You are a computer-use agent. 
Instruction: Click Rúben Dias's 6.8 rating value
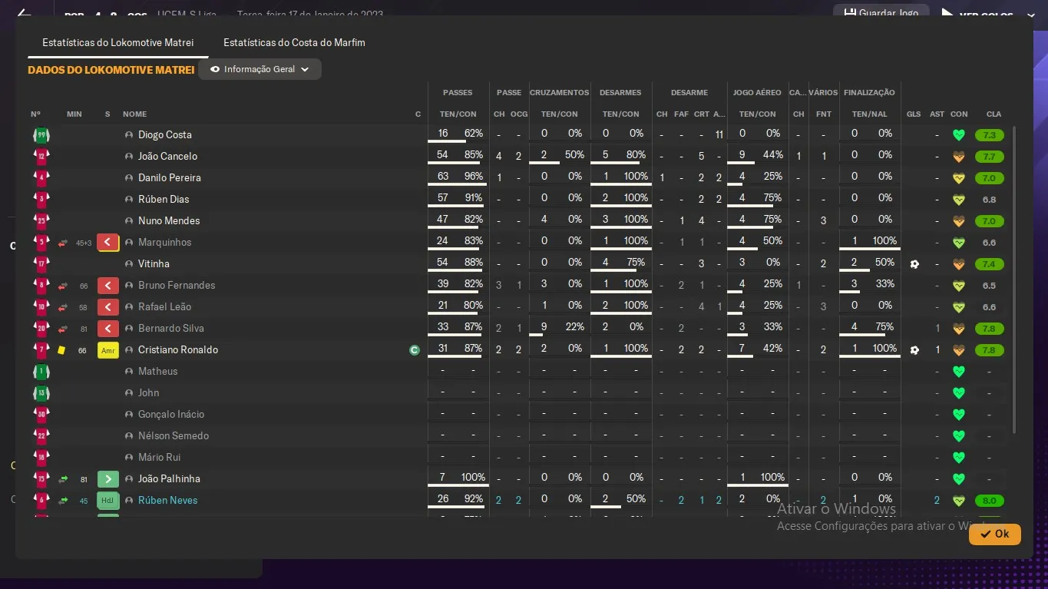(x=990, y=200)
